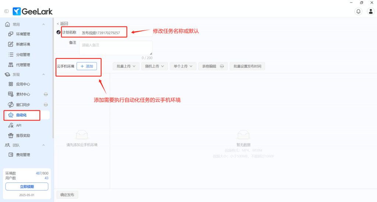Click the 应用中心 grid icon

(11, 84)
